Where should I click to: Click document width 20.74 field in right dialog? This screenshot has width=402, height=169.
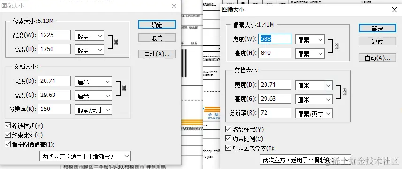275,85
